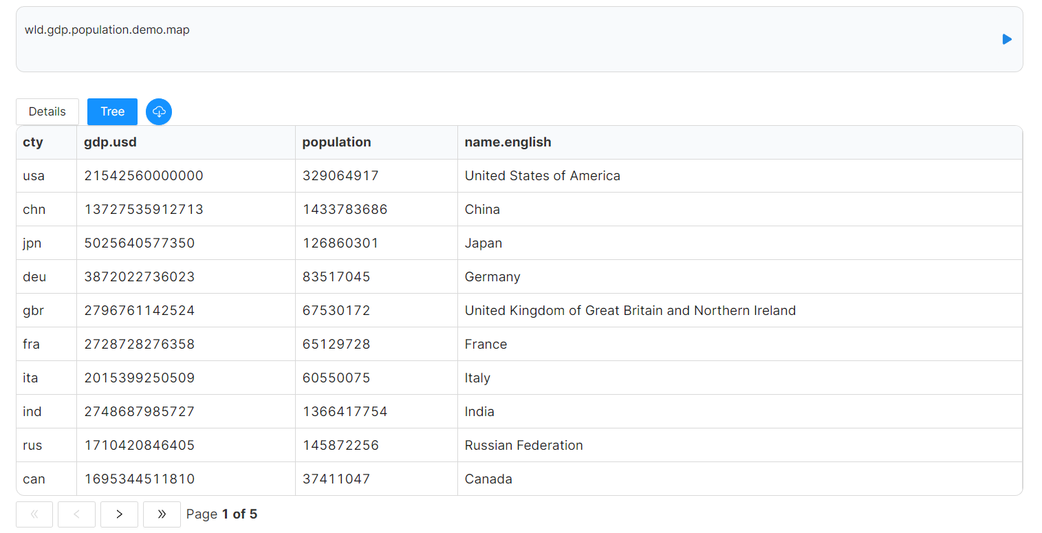Click the Page 1 of 5 indicator
This screenshot has width=1042, height=533.
point(221,514)
